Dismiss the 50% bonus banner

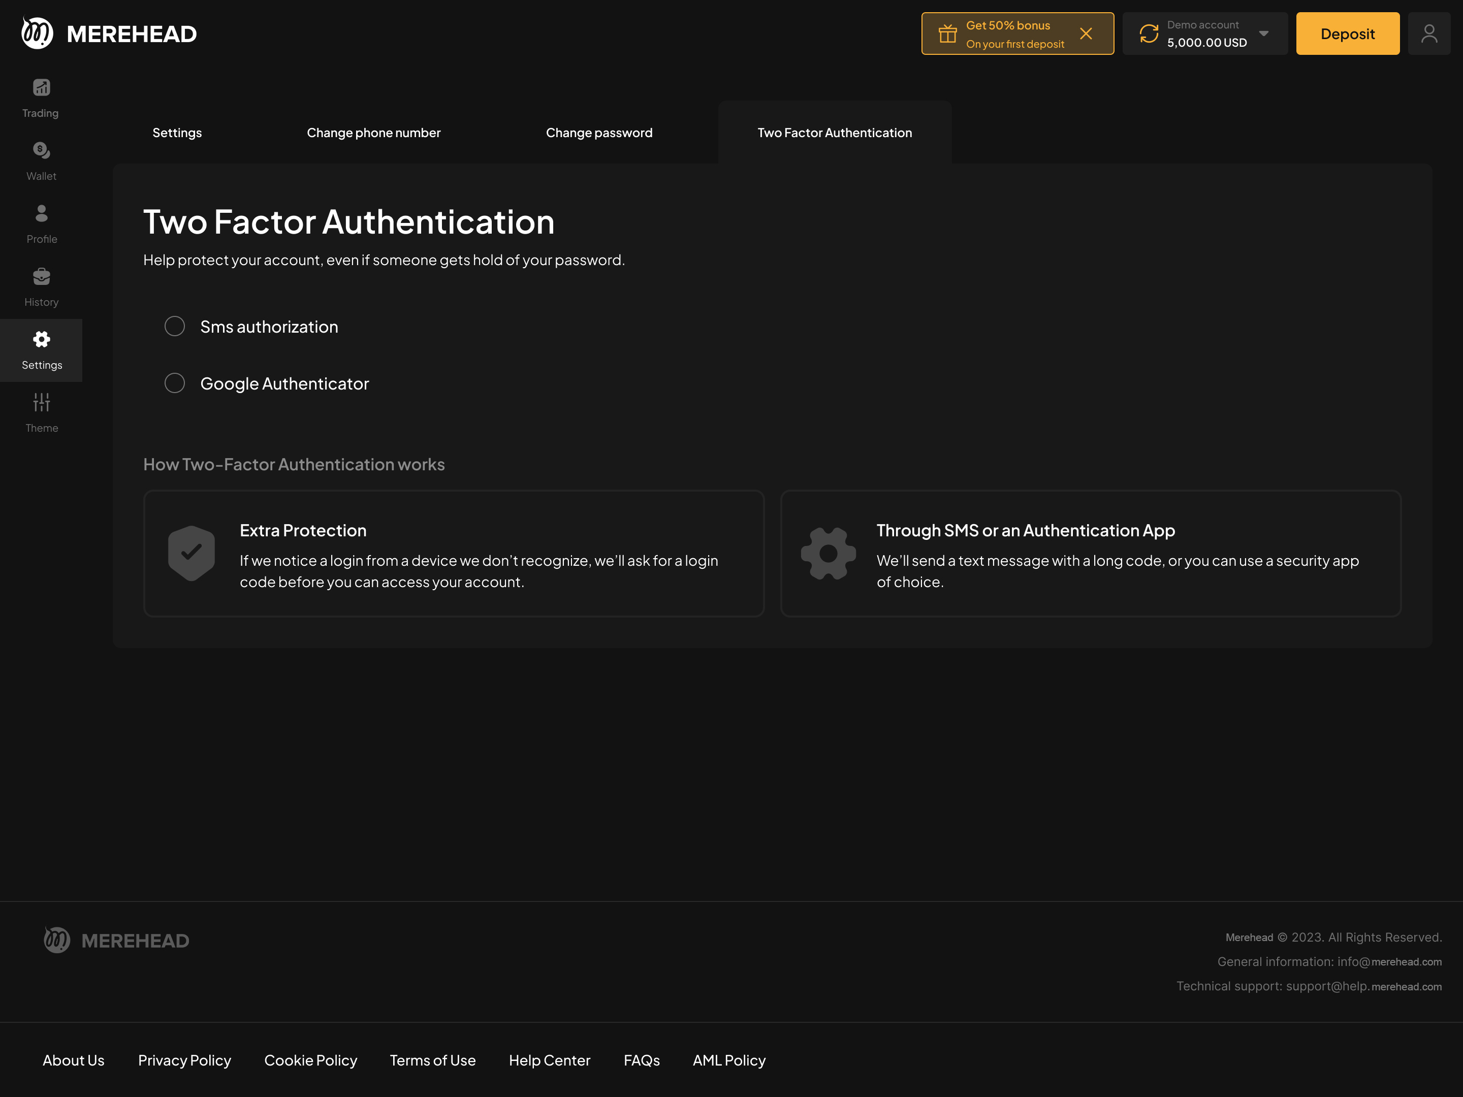pos(1086,34)
